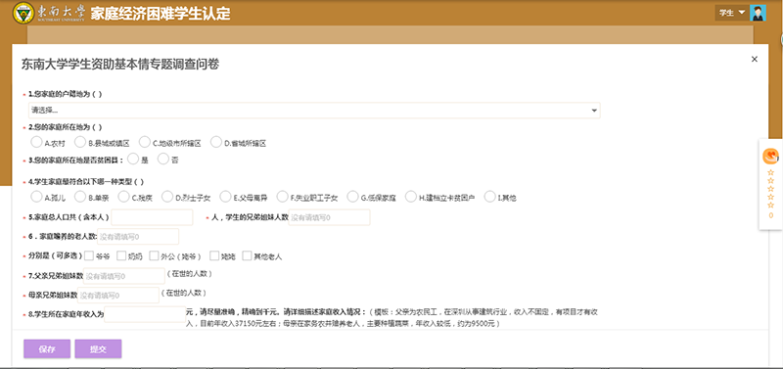Focus the 家庭赡养的老人数 input field
Screen dimensions: 783x369
coord(138,236)
